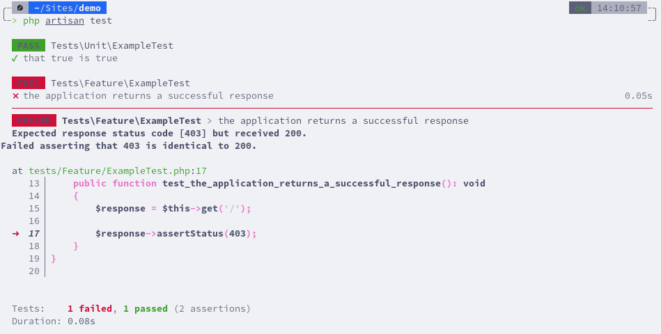
Task: Click the green checkmark beside 'that true is true'
Action: 15,58
